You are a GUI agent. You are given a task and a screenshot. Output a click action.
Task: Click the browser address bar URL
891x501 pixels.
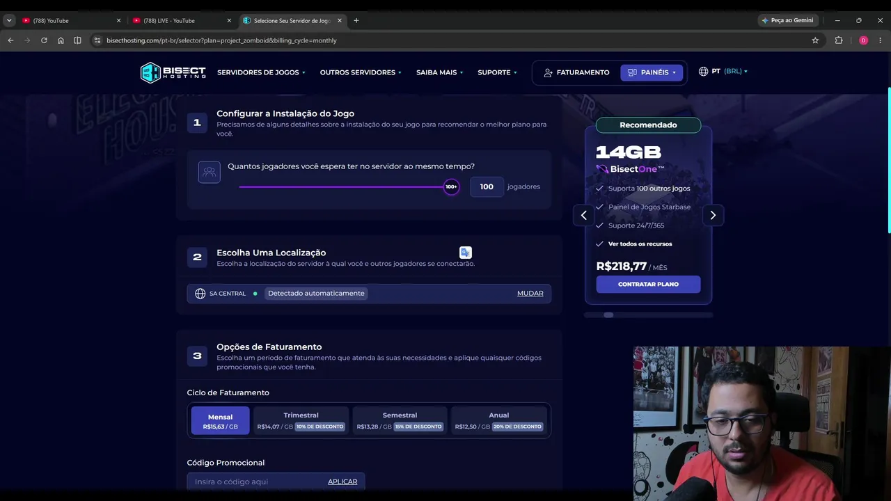point(221,40)
